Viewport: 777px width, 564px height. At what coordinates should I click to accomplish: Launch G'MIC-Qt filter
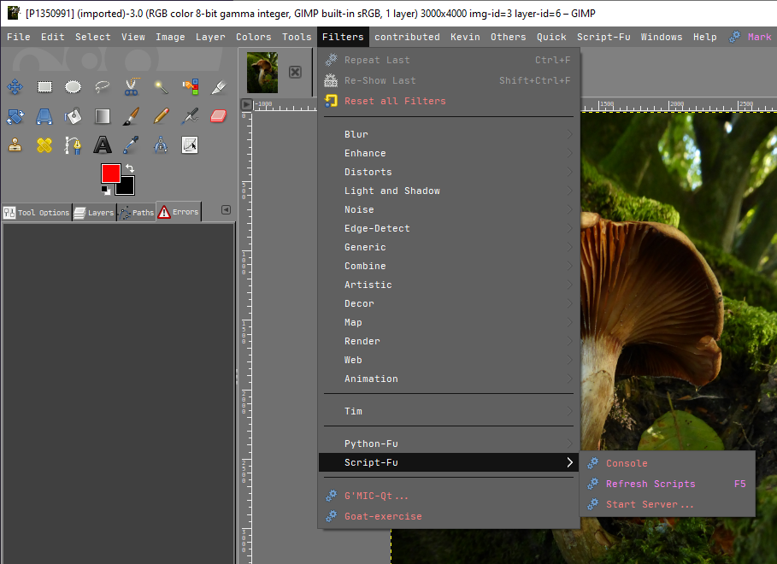click(x=449, y=496)
